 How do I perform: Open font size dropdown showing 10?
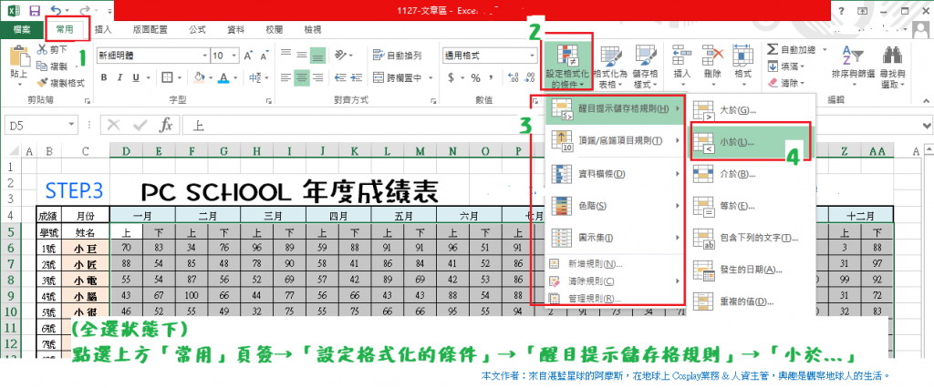click(234, 56)
